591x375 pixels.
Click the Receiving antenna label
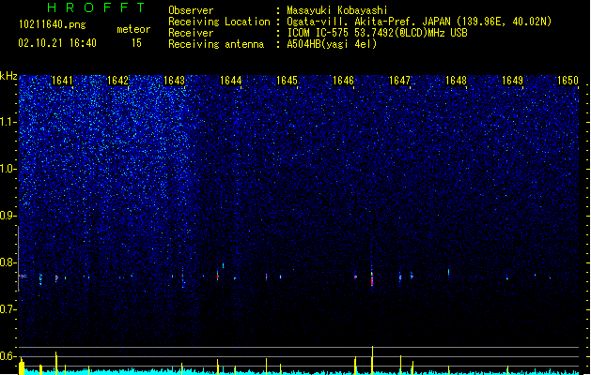[216, 44]
